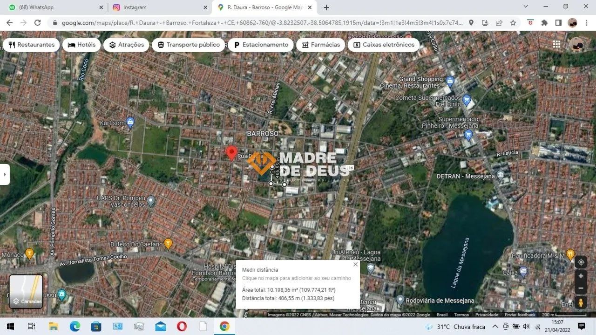Select the R. Daura Google Maps tab
Viewport: 596px width, 335px height.
pyautogui.click(x=264, y=7)
